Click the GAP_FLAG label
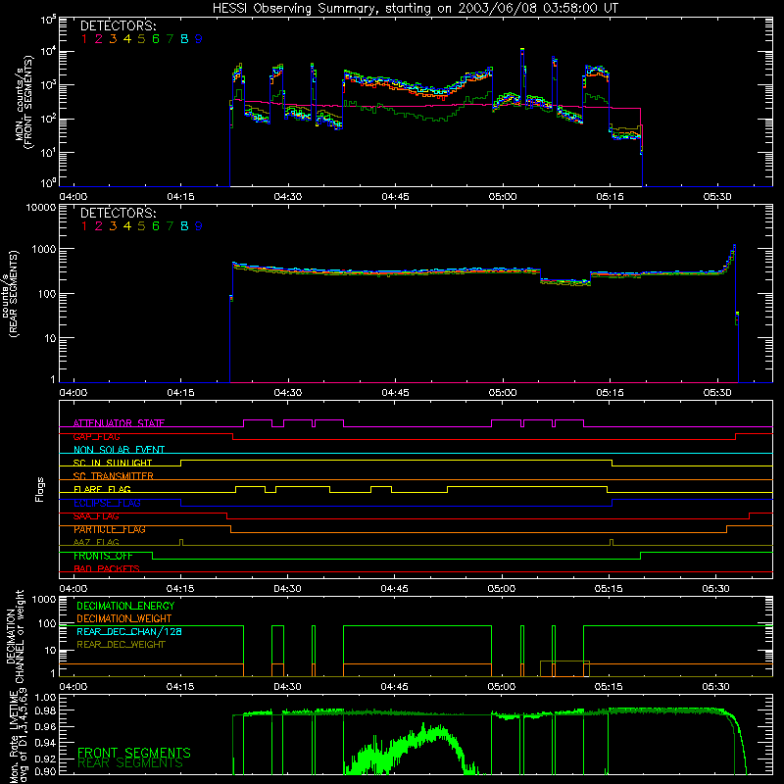784x784 pixels. click(x=96, y=436)
